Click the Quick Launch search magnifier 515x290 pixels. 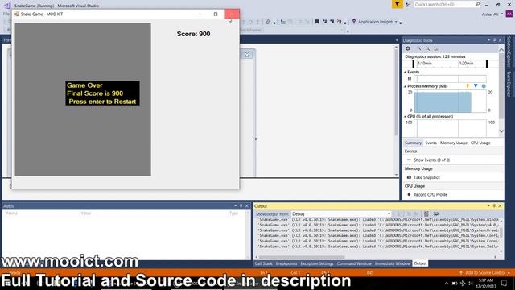(x=477, y=4)
